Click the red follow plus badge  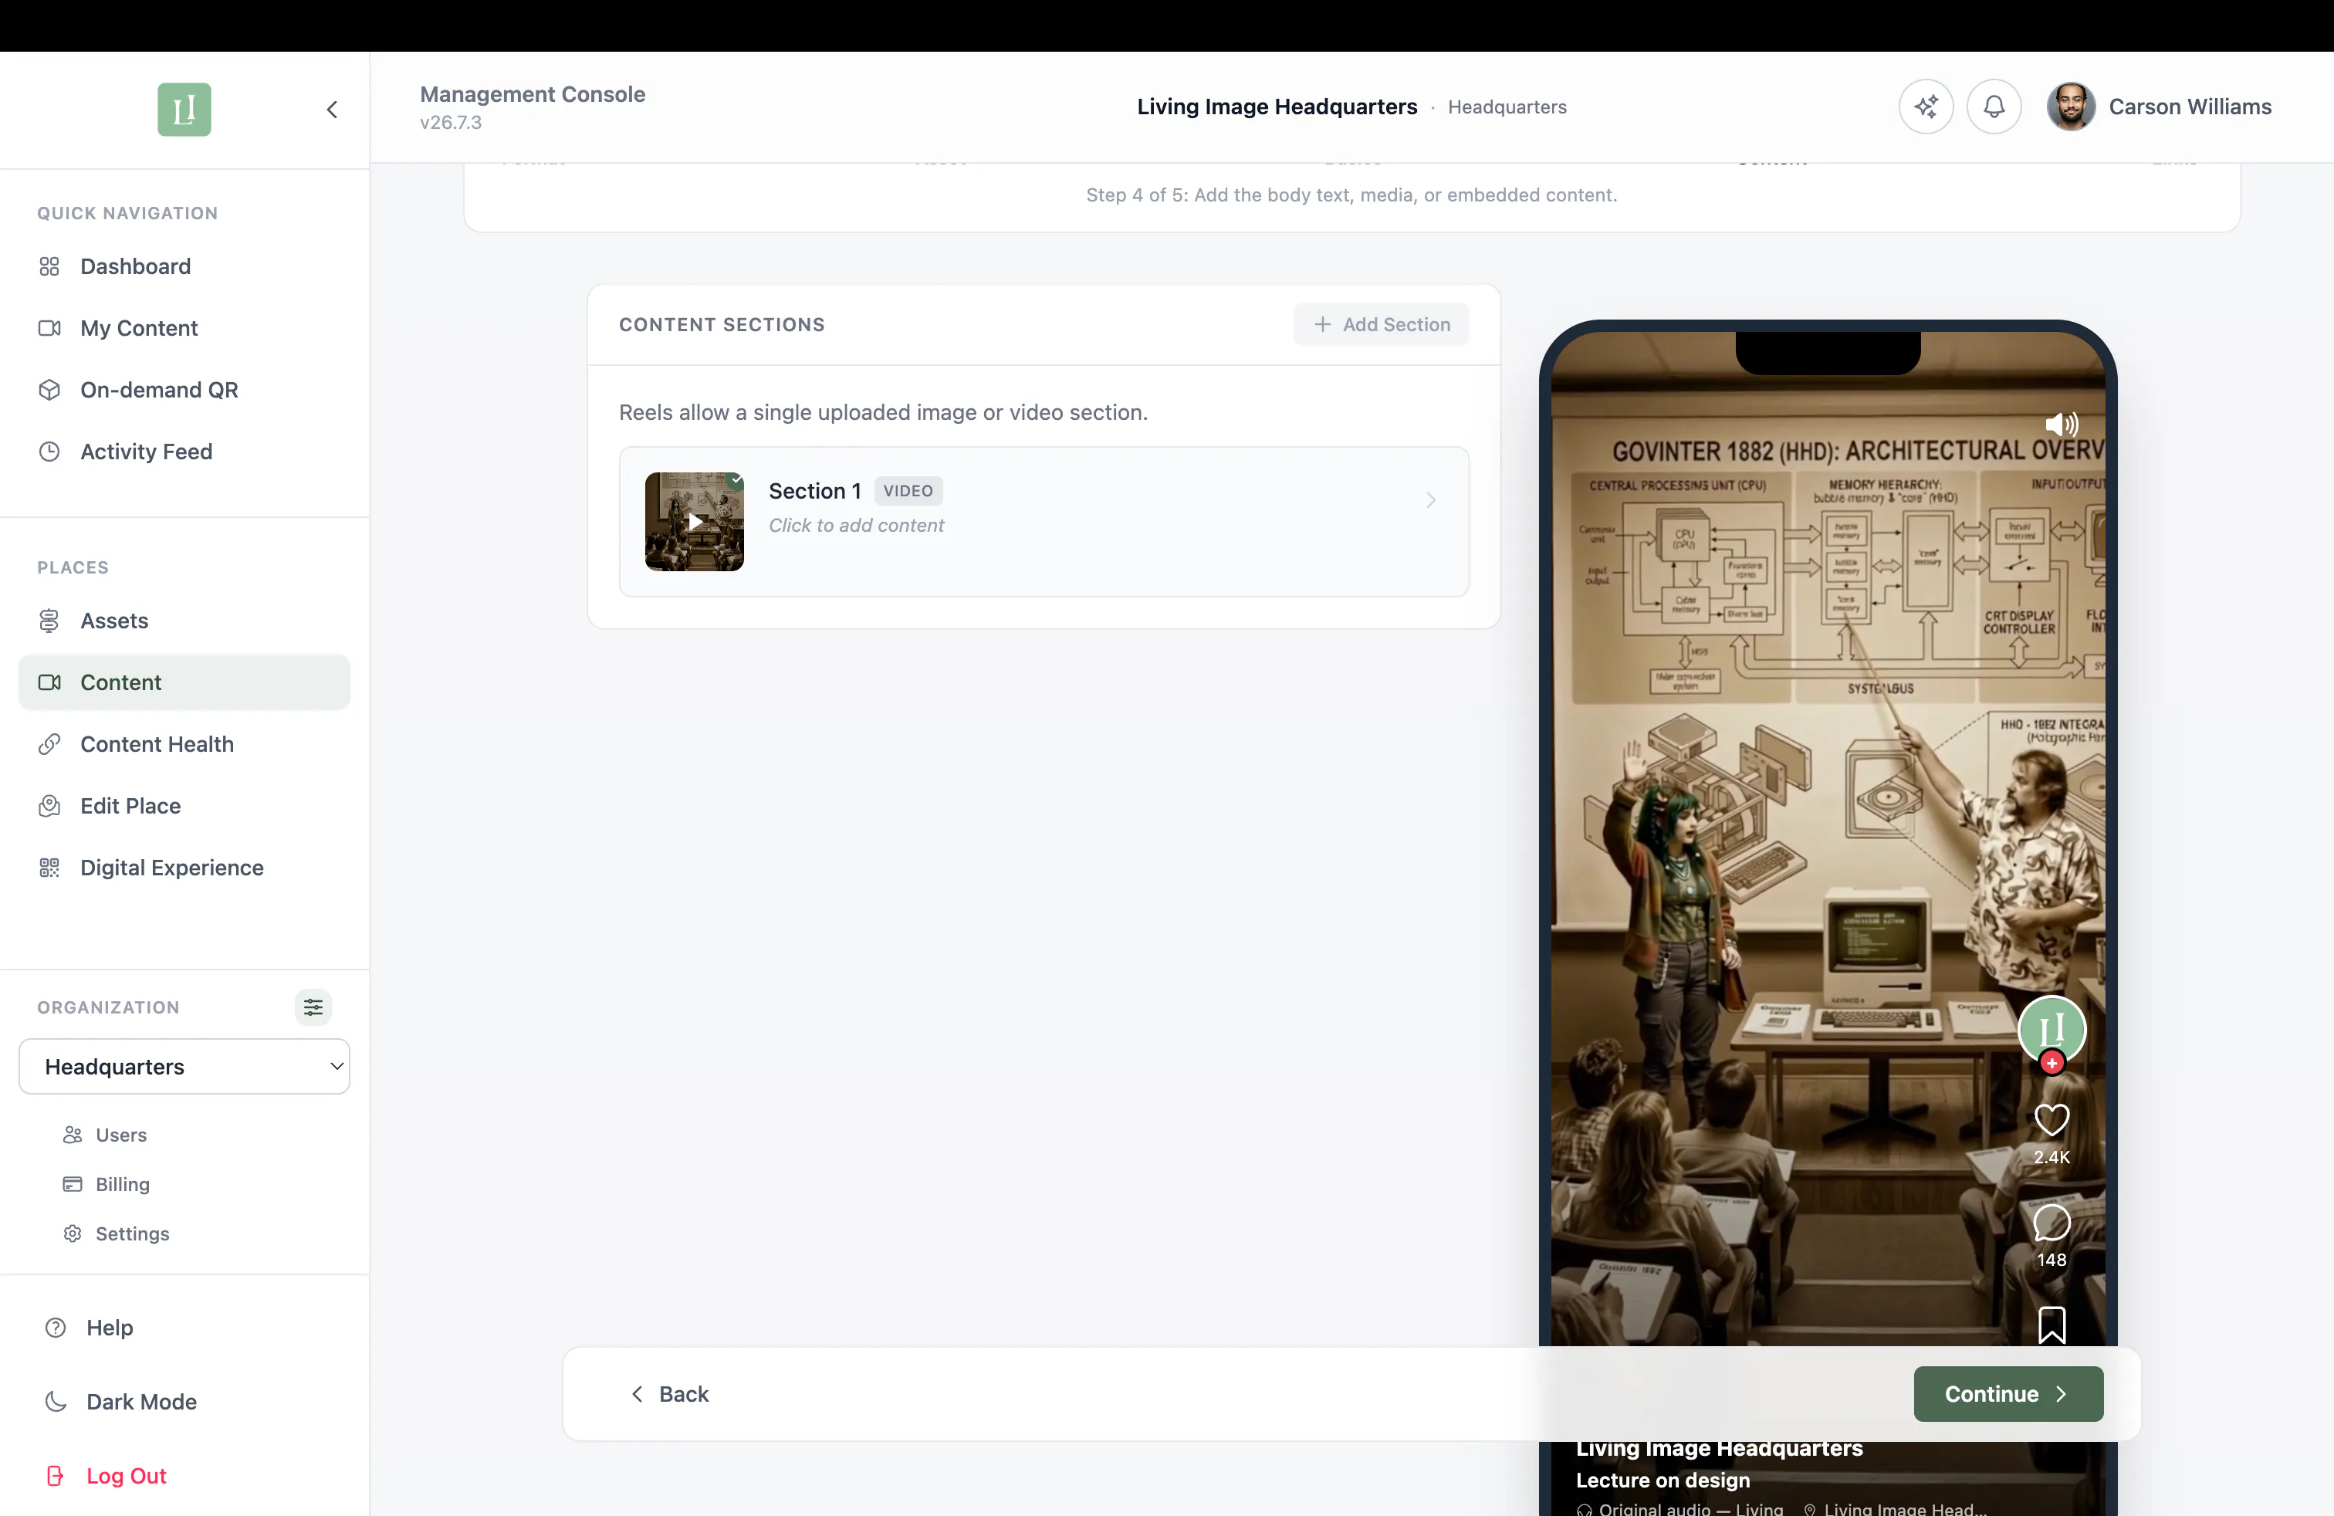(2052, 1063)
